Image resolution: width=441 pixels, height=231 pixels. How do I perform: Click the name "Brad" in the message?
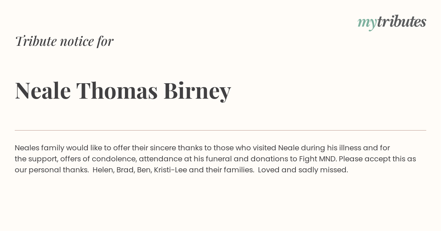click(x=125, y=170)
